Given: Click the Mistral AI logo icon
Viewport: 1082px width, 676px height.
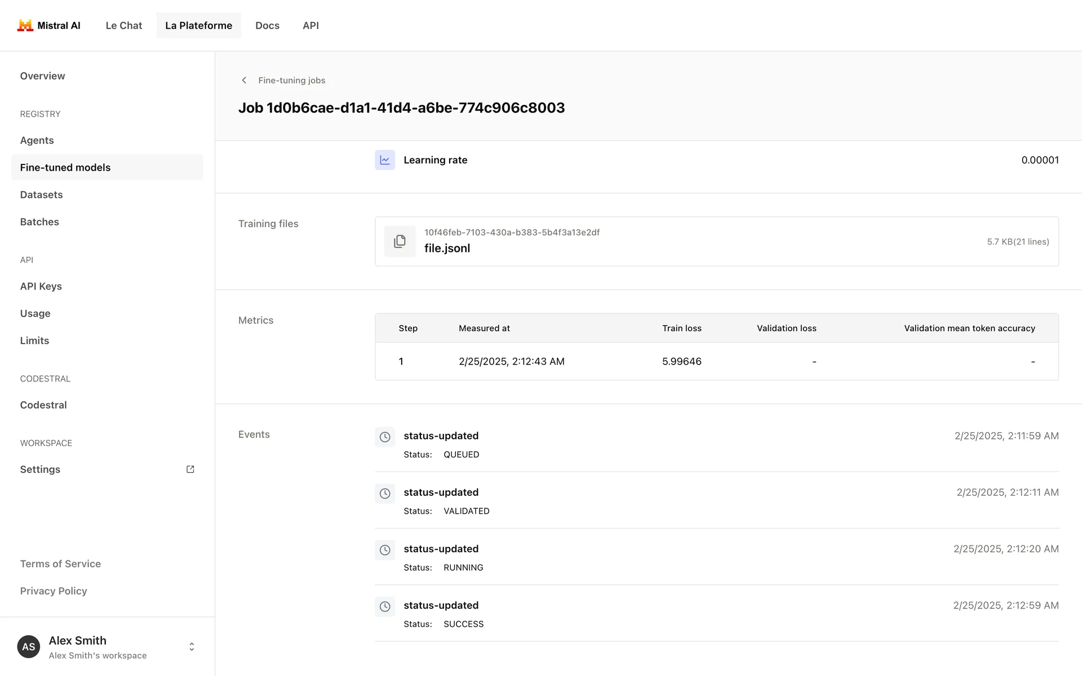Looking at the screenshot, I should pos(25,25).
